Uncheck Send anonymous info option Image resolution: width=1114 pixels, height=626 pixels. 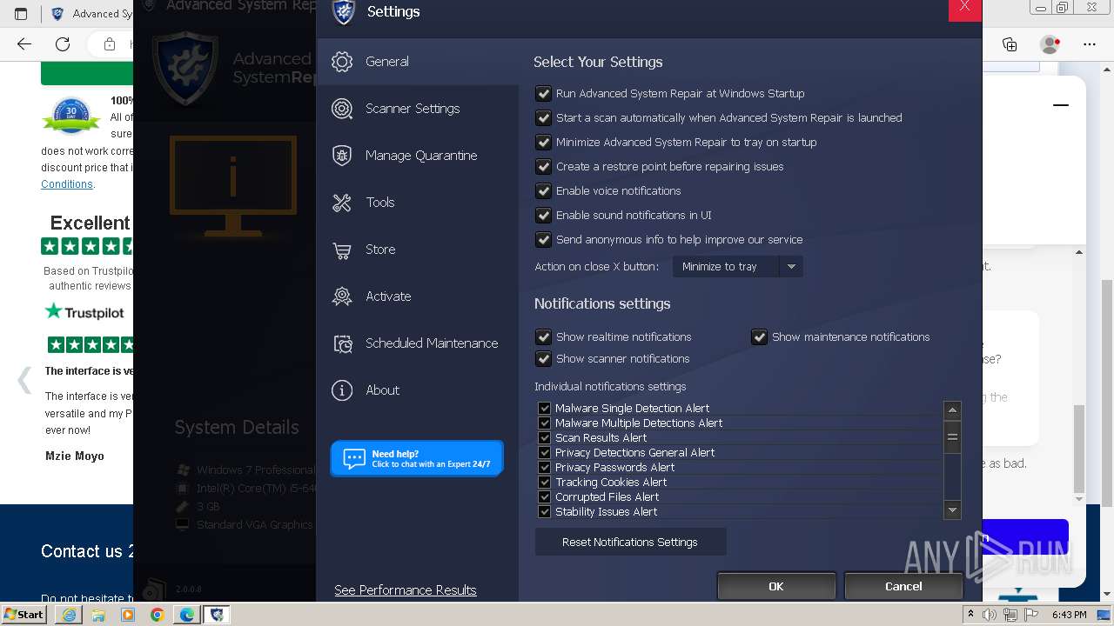(543, 239)
